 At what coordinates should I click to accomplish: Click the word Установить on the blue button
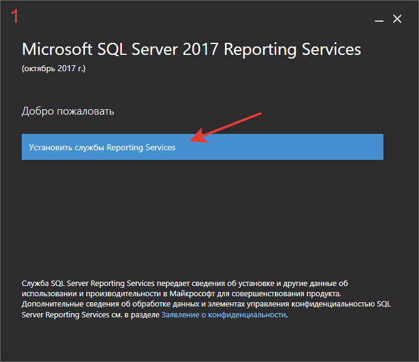51,147
